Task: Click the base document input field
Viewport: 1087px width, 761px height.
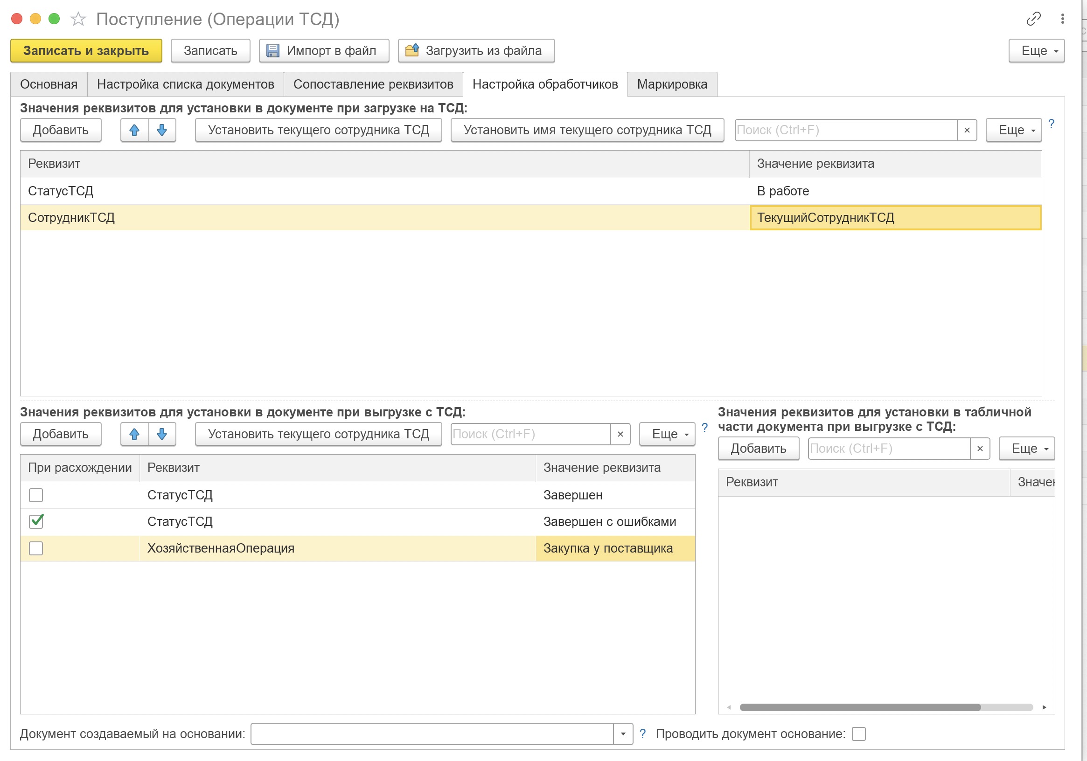Action: (x=432, y=733)
